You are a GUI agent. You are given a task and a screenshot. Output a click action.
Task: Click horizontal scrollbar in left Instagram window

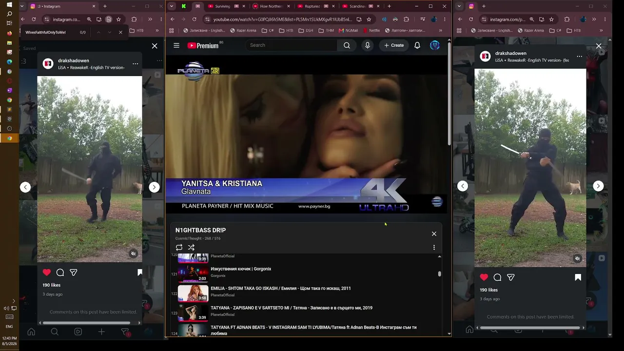tap(86, 323)
